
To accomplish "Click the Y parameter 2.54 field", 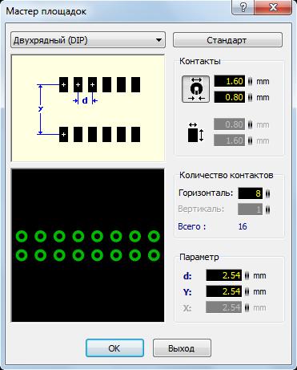I will (x=224, y=291).
